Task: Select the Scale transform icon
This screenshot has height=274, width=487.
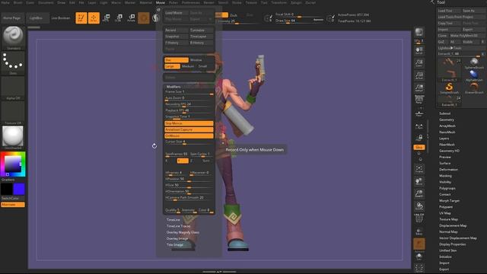Action: (x=119, y=18)
